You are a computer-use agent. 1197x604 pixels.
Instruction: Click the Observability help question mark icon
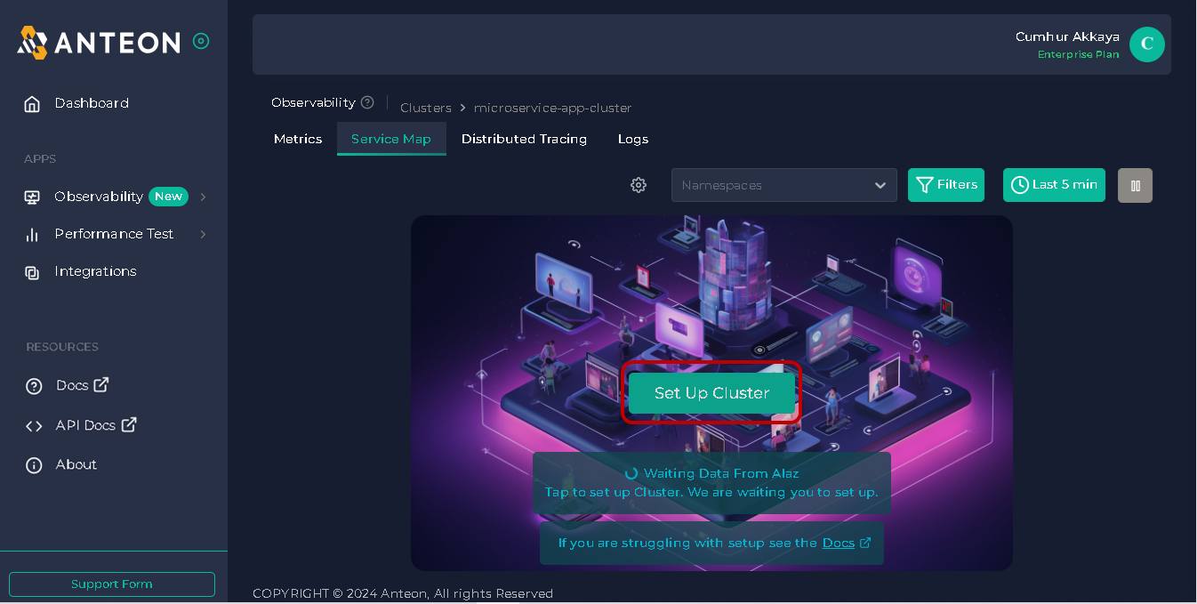coord(367,102)
